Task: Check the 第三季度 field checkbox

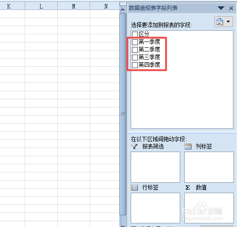Action: click(x=135, y=57)
